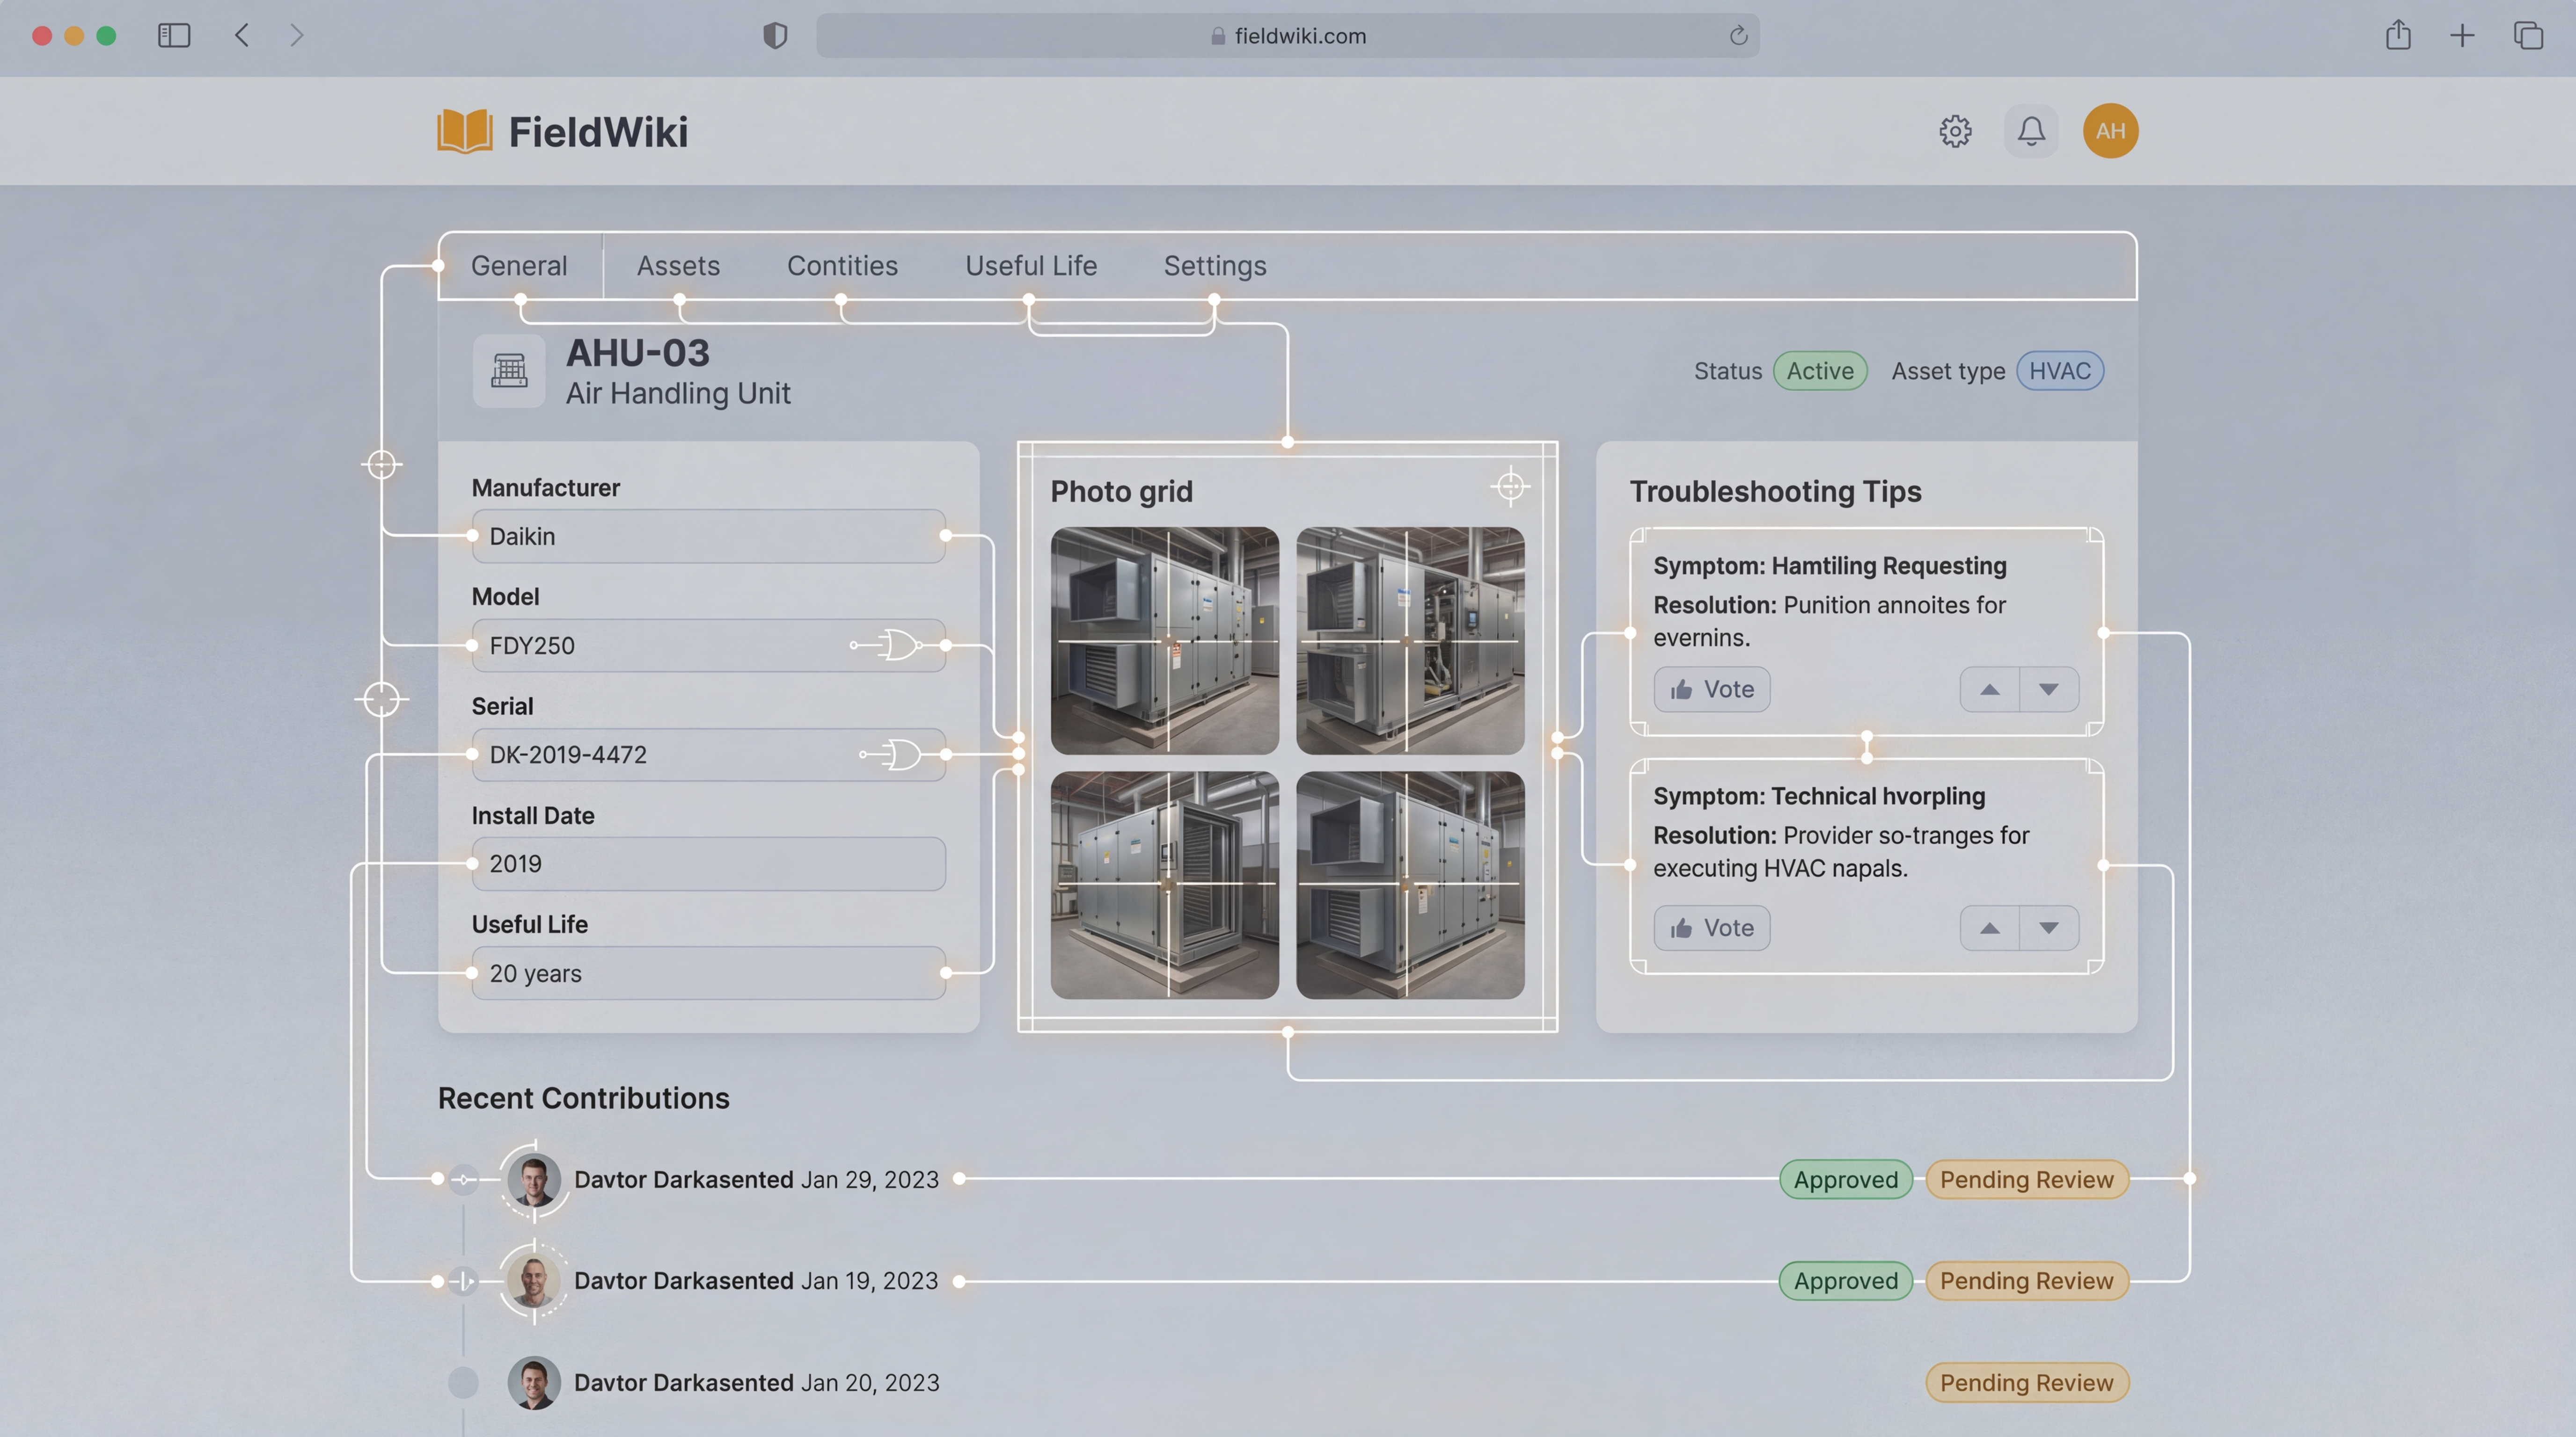Open the top-left AHU photo thumbnail

click(1164, 640)
